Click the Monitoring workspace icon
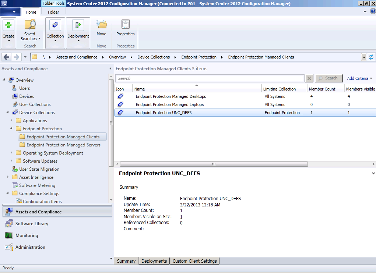376x273 pixels. pos(9,235)
